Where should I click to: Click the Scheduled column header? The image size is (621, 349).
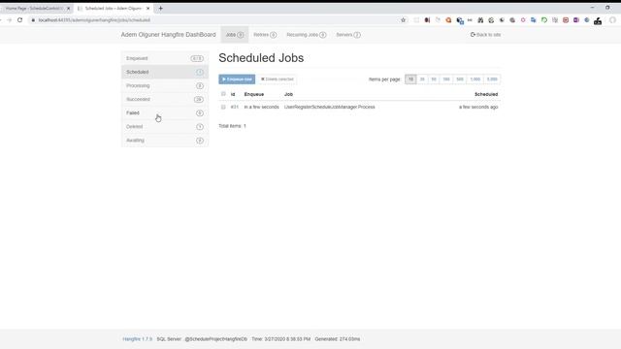pyautogui.click(x=486, y=94)
